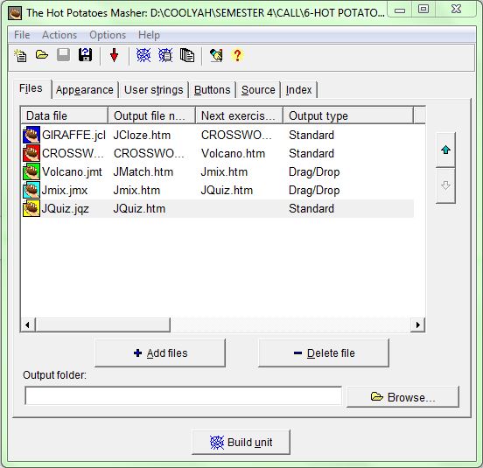The image size is (483, 468).
Task: Click the greyed Save disk icon
Action: point(64,55)
